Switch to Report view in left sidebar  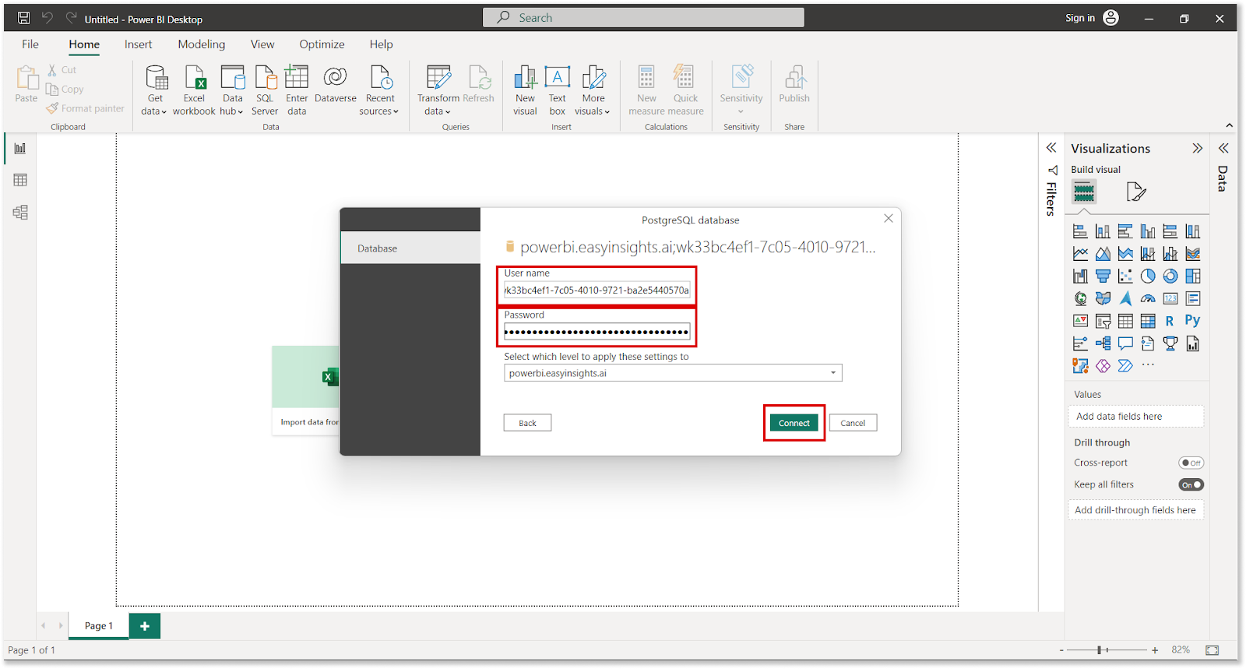tap(20, 148)
